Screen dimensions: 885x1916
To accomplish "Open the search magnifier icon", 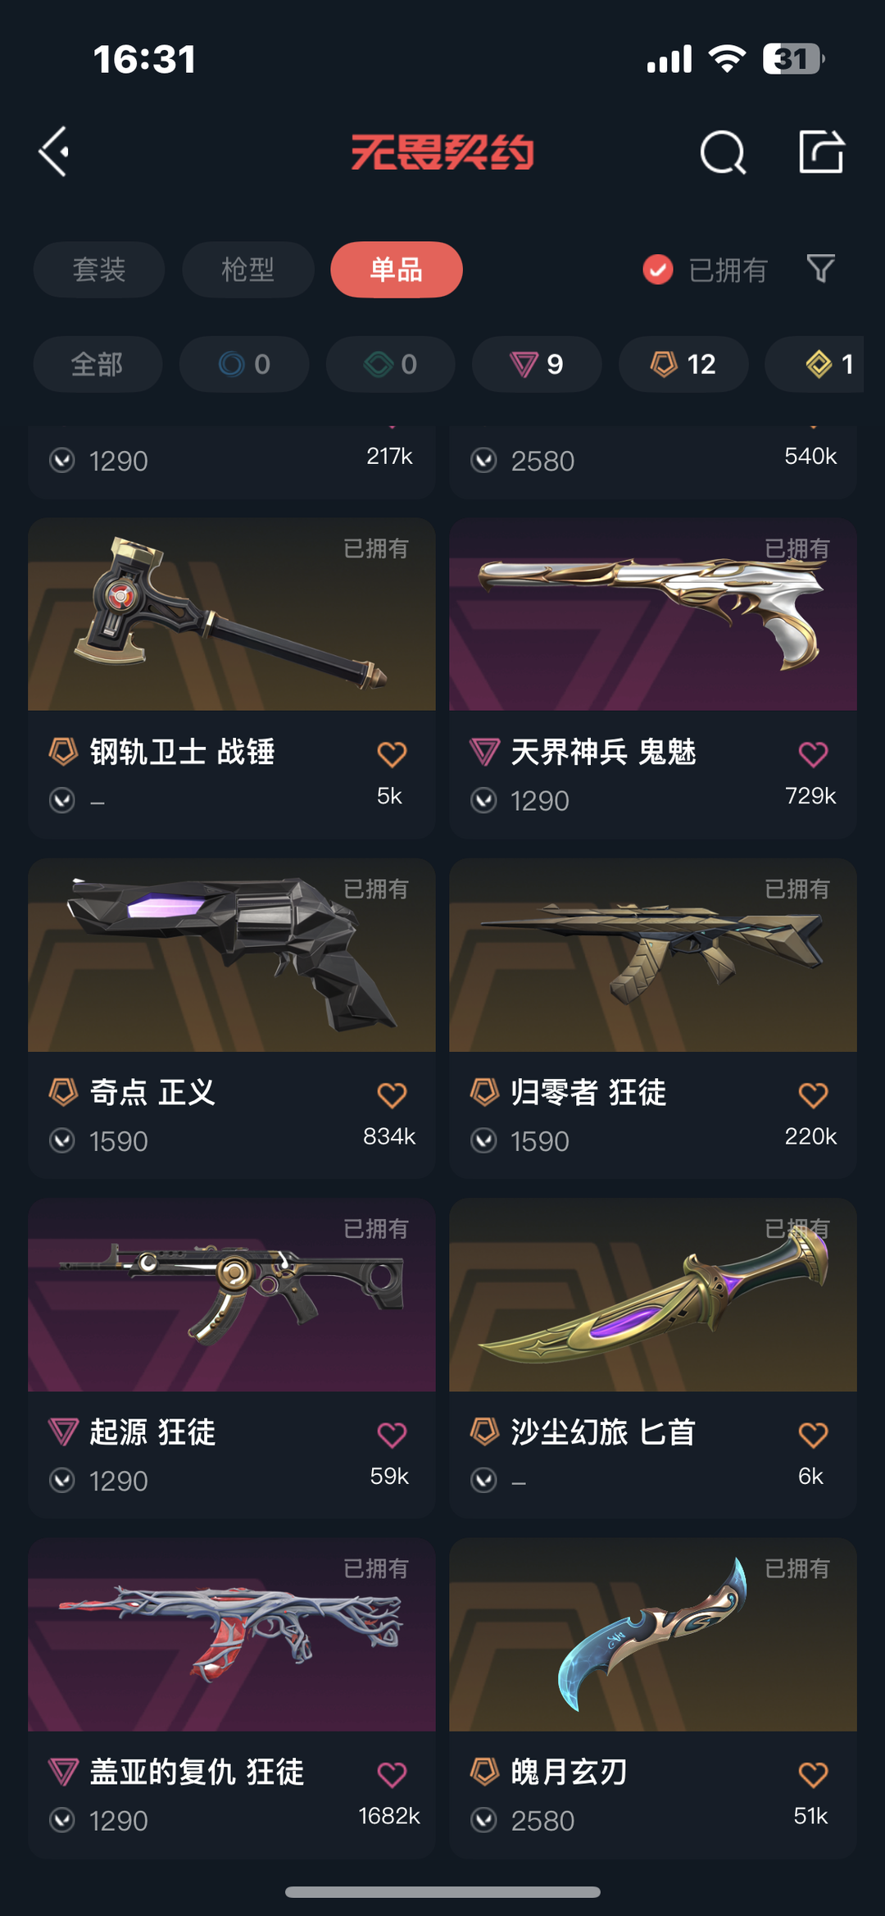I will (x=723, y=152).
